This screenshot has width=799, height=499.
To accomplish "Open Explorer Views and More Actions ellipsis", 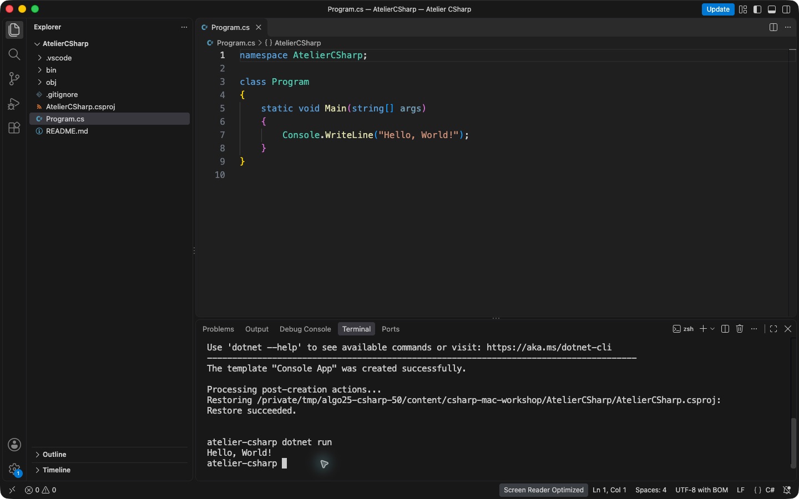I will [x=184, y=27].
